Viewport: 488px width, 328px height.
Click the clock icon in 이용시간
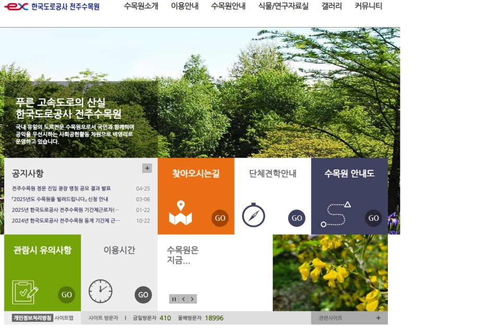point(101,291)
